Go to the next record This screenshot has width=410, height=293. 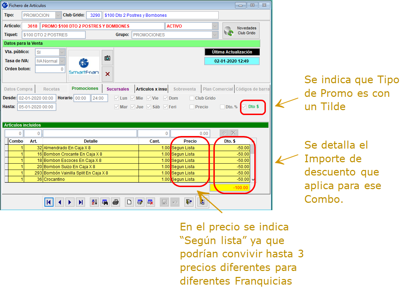click(x=70, y=202)
